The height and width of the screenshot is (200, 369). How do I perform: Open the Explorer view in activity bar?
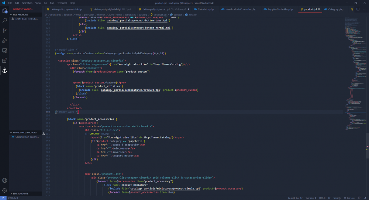click(x=4, y=10)
